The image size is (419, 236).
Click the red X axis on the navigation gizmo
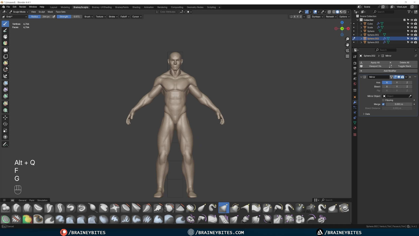coord(348,29)
